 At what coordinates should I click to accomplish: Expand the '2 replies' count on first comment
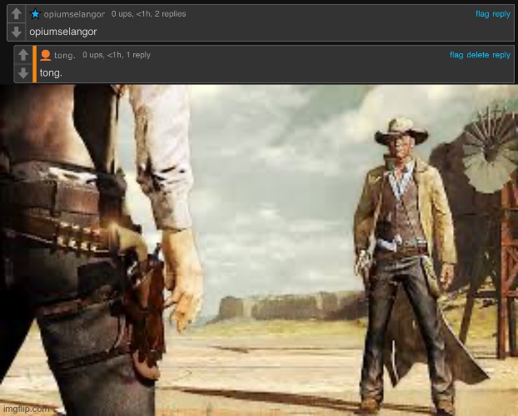169,14
